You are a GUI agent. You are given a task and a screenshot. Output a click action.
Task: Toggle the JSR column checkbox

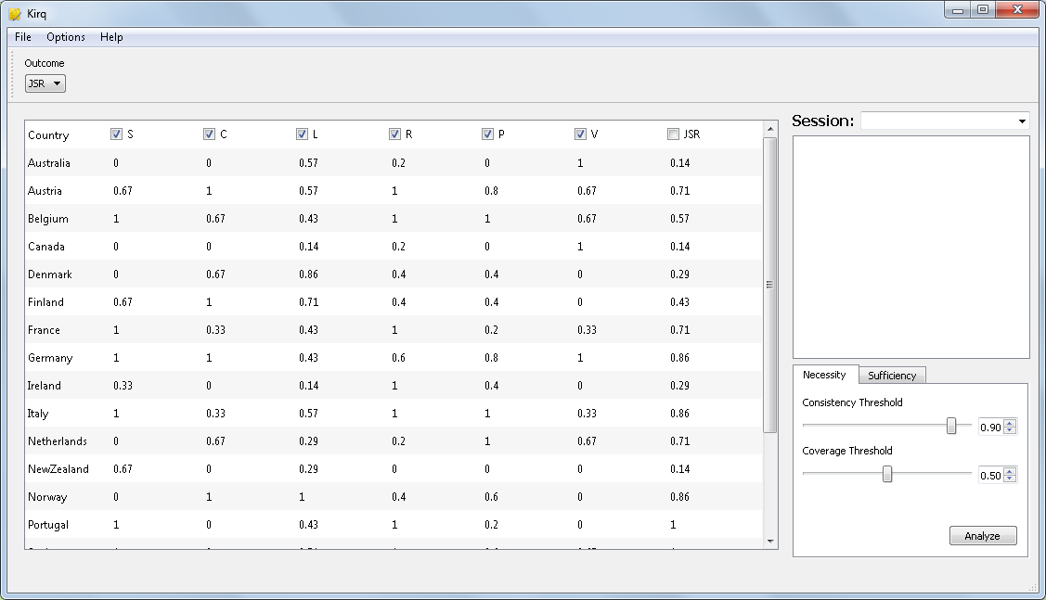click(x=674, y=134)
